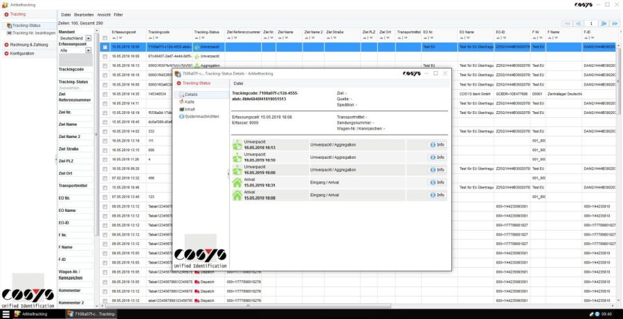
Task: Click the Arrival house icon dated 15.05.2019 18:31
Action: (x=237, y=182)
